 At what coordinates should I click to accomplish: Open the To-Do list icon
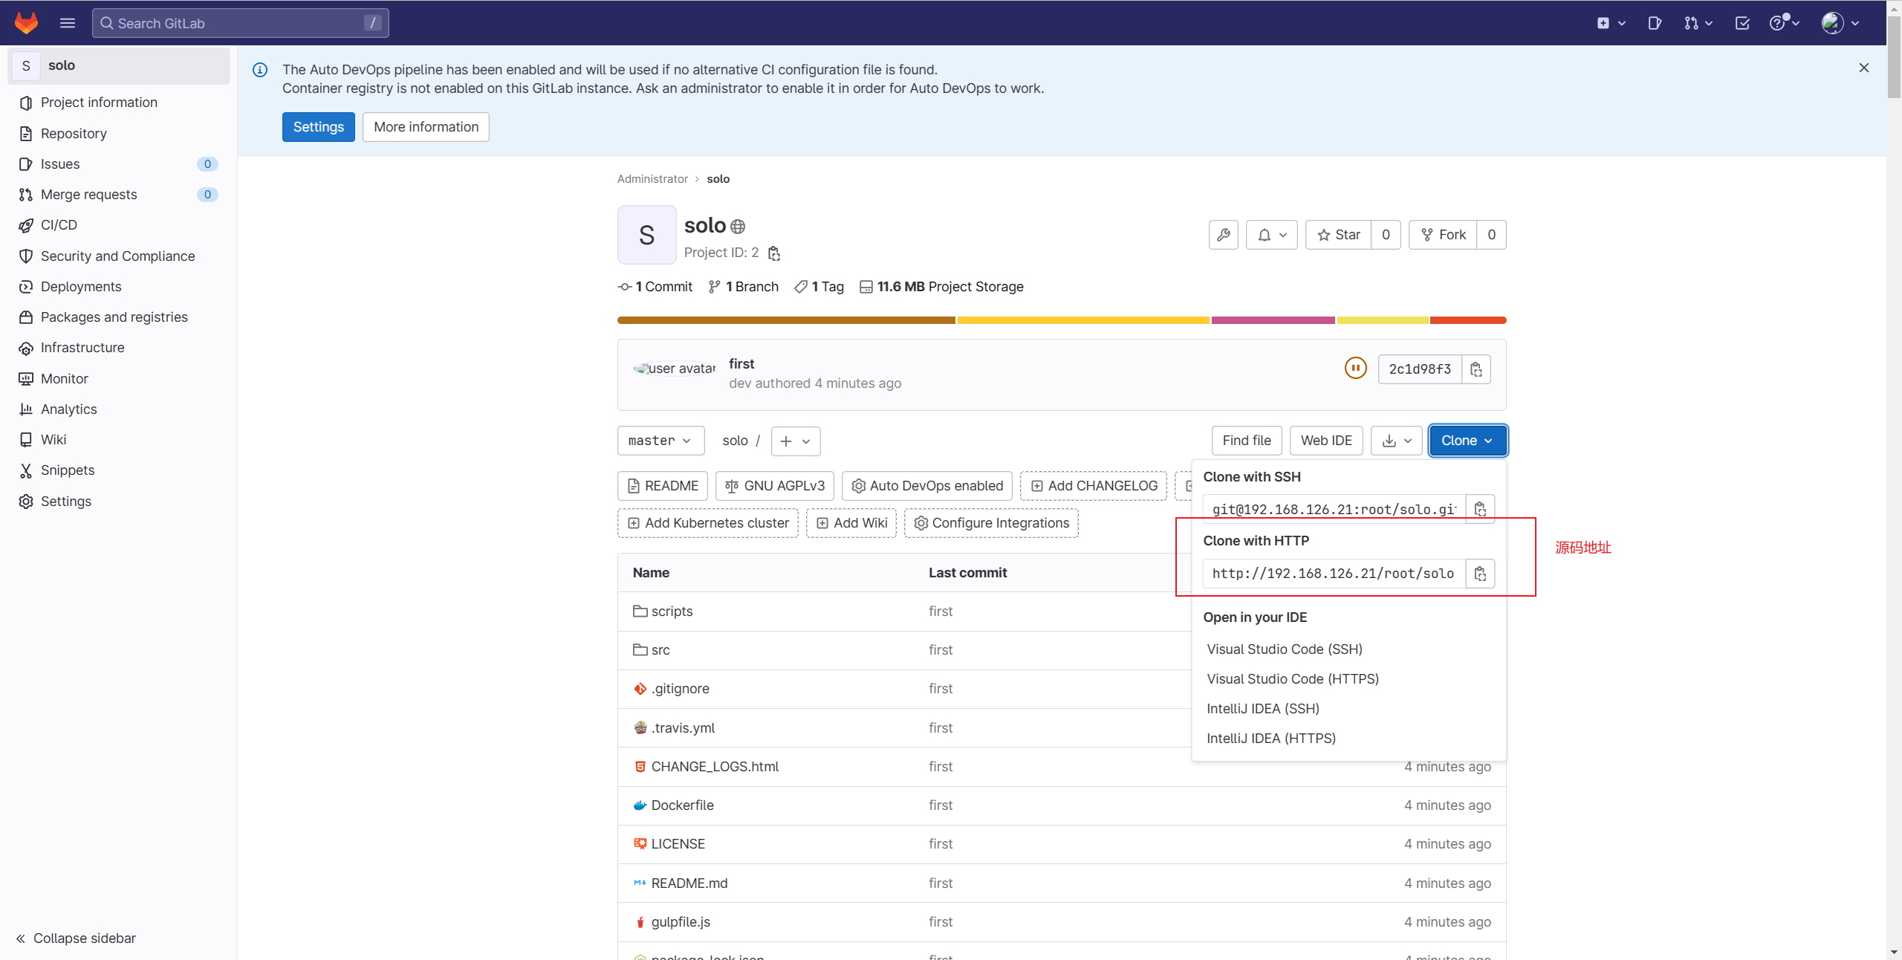coord(1742,23)
